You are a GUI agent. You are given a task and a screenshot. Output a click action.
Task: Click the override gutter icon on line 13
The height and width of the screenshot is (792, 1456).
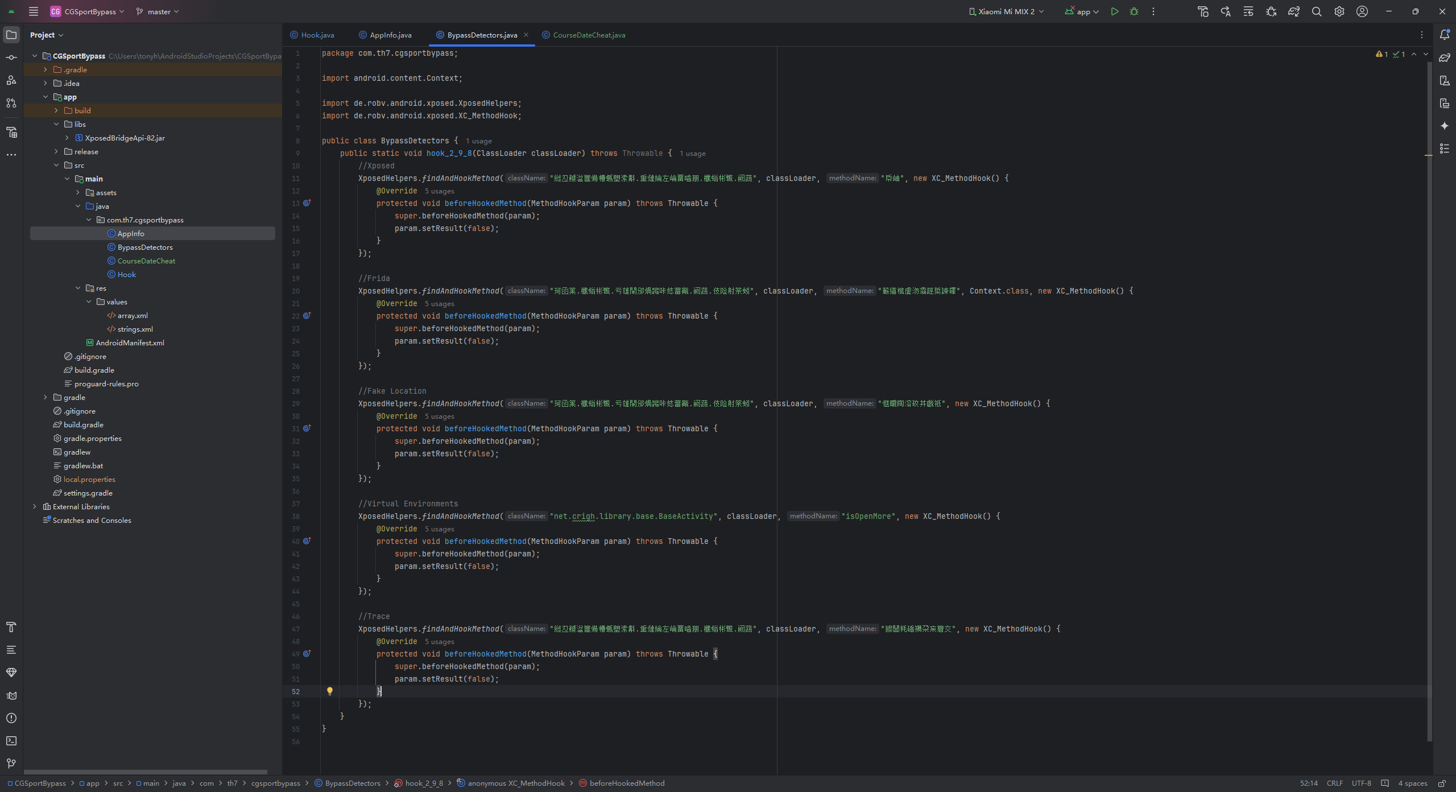click(x=307, y=203)
